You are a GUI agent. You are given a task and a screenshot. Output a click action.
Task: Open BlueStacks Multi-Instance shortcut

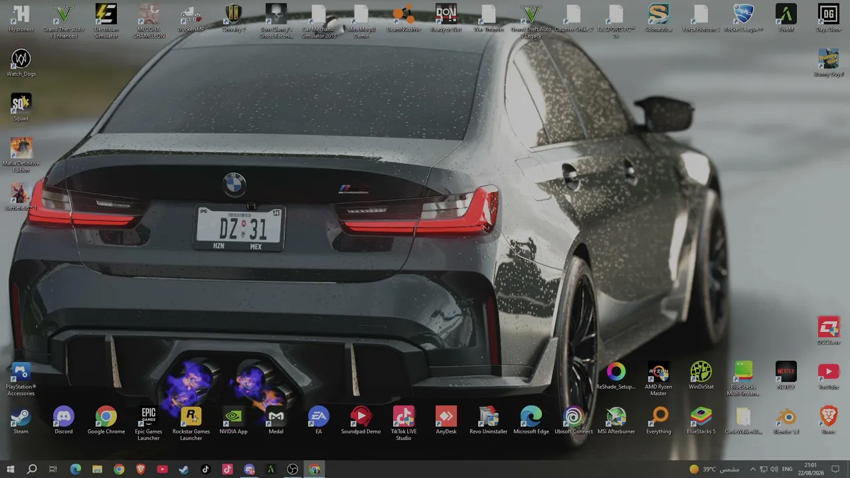click(744, 379)
